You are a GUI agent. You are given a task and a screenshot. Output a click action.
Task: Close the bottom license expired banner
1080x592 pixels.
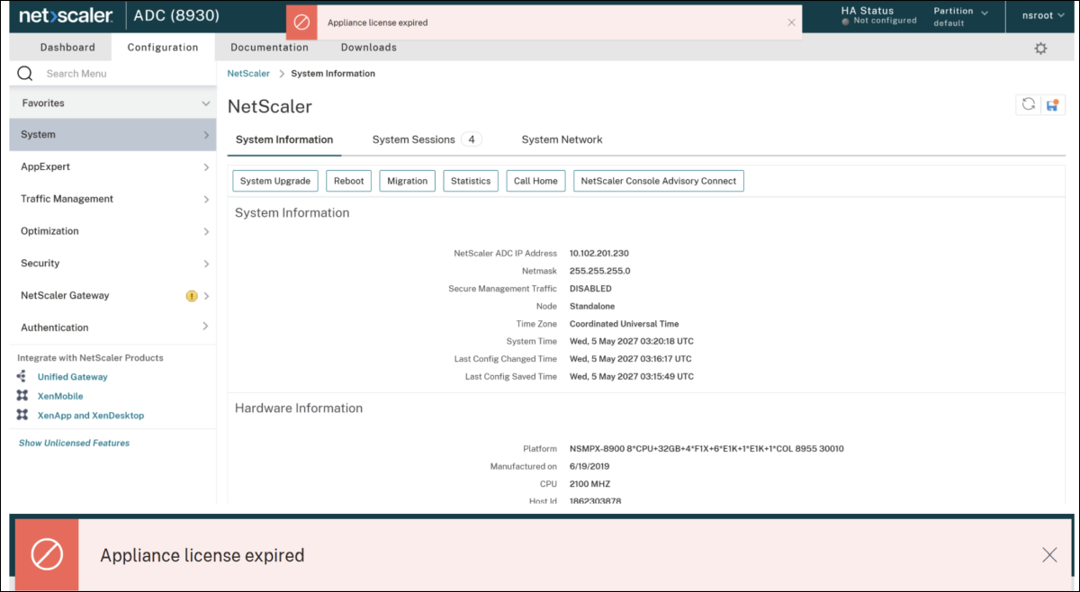pyautogui.click(x=1049, y=555)
